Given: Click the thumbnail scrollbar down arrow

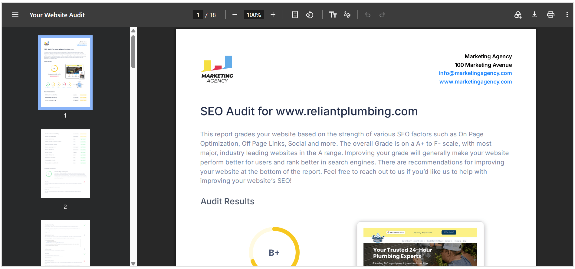Looking at the screenshot, I should [133, 264].
